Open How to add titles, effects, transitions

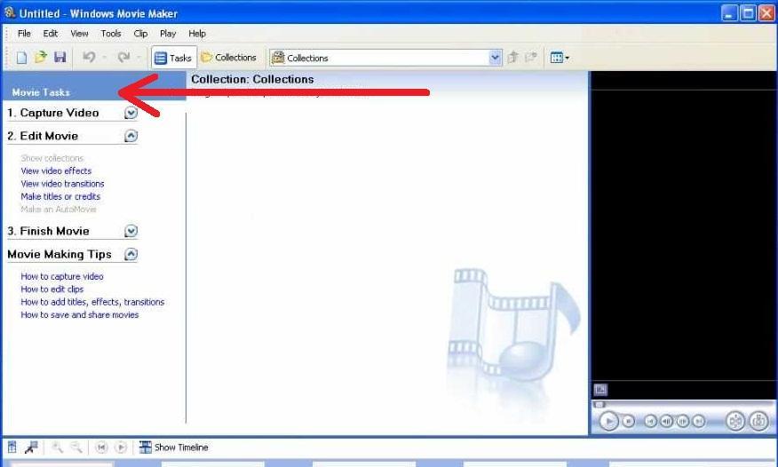(x=92, y=302)
